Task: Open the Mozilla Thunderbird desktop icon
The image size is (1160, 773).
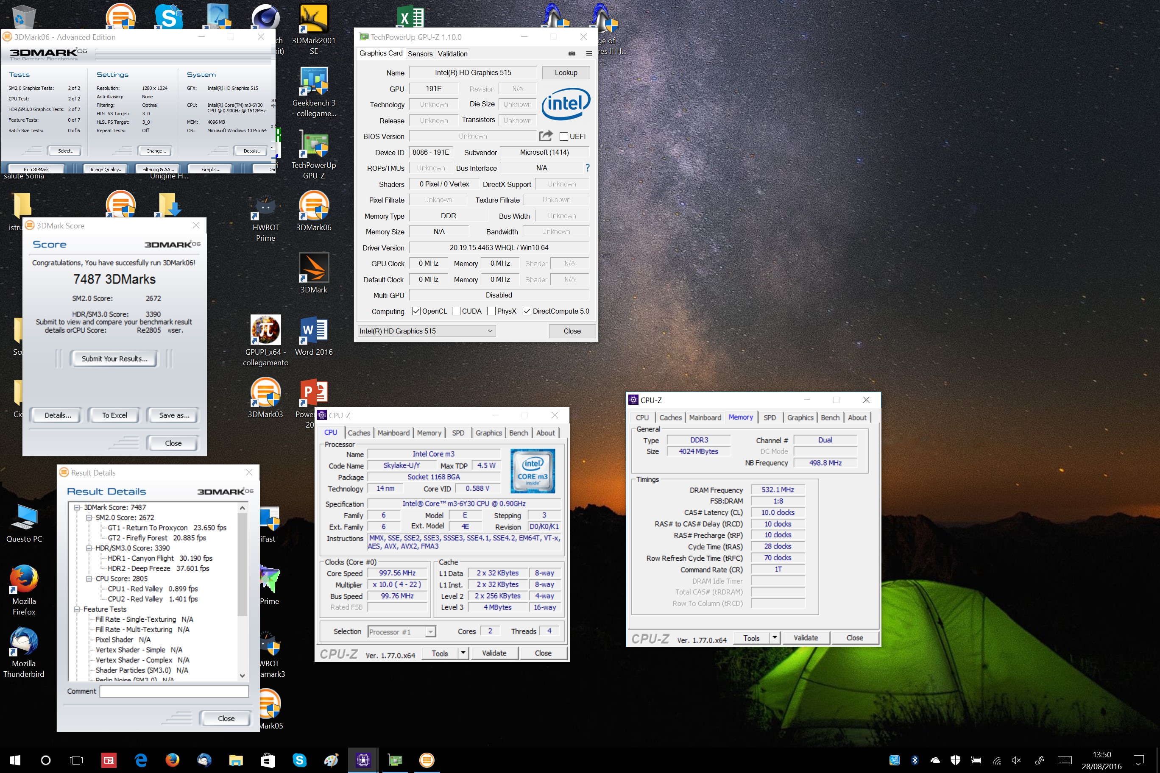Action: click(x=24, y=652)
